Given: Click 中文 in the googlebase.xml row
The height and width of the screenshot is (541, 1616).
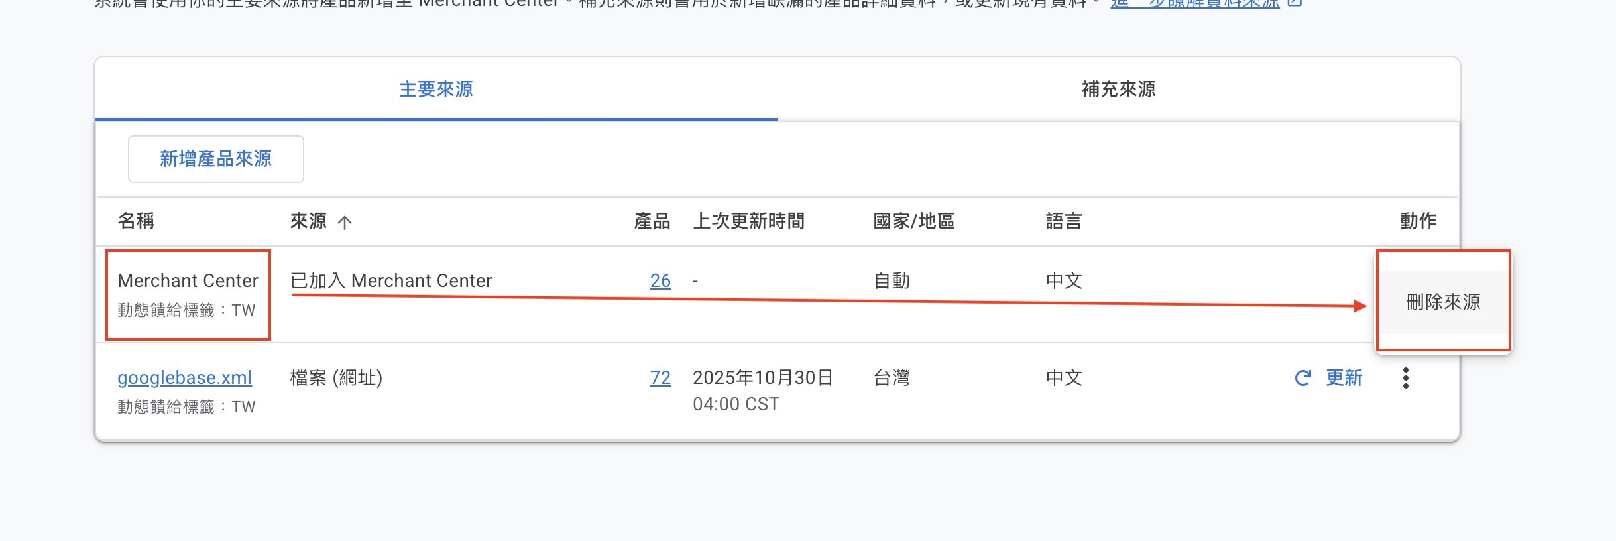Looking at the screenshot, I should pos(1064,378).
